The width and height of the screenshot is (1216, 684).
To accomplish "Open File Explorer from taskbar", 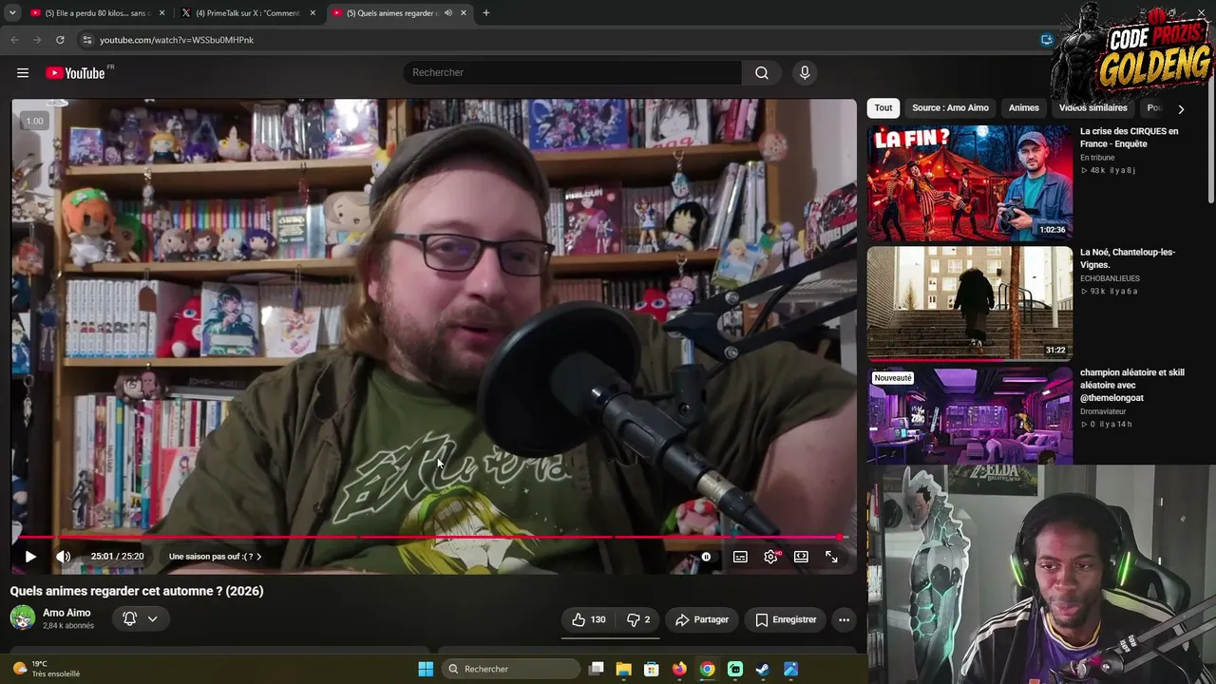I will [x=623, y=669].
